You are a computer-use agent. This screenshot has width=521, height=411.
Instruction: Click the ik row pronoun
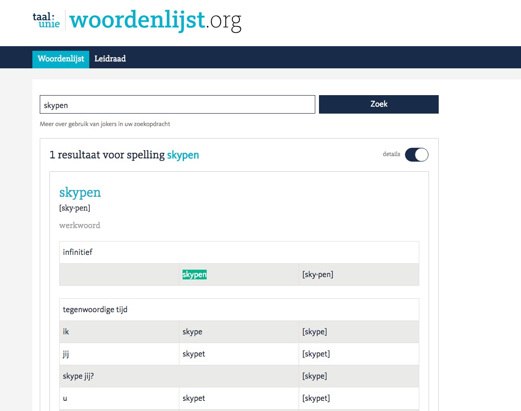(x=66, y=332)
